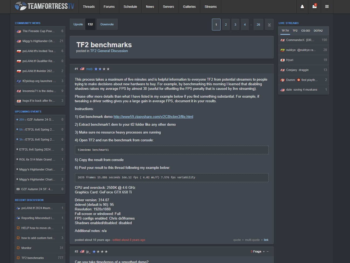Viewport: 350px width, 263px height.
Task: Open the Threads menu
Action: click(x=89, y=6)
